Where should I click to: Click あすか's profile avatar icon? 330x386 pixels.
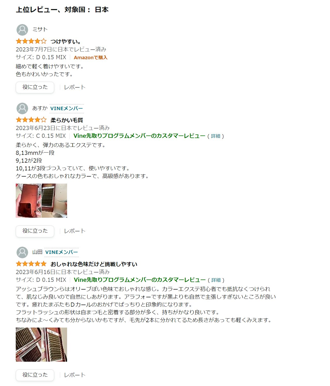(x=22, y=108)
